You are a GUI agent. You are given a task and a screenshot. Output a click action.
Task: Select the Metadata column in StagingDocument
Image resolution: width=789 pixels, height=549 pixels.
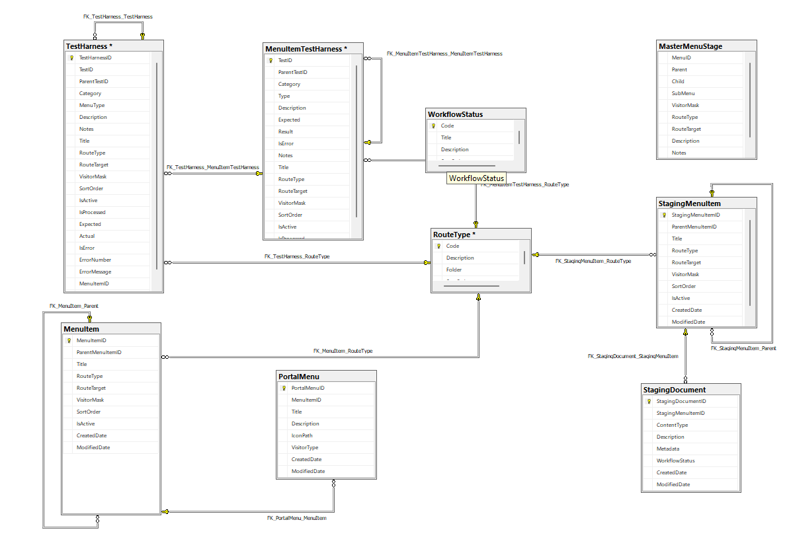pyautogui.click(x=691, y=449)
